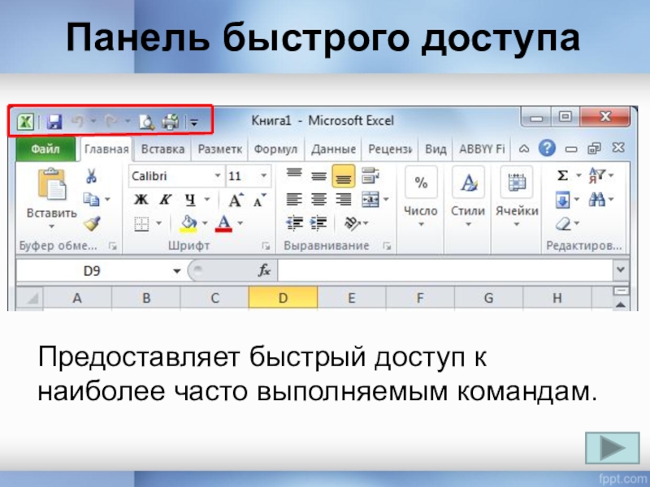
Task: Click the Excel application icon in title bar
Action: (x=25, y=122)
